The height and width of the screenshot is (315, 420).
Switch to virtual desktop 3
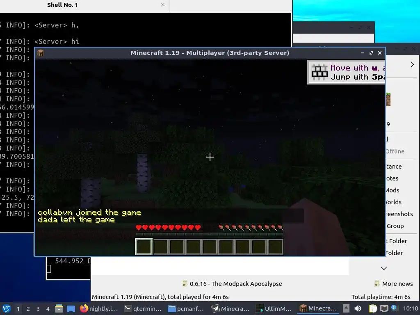(x=38, y=309)
